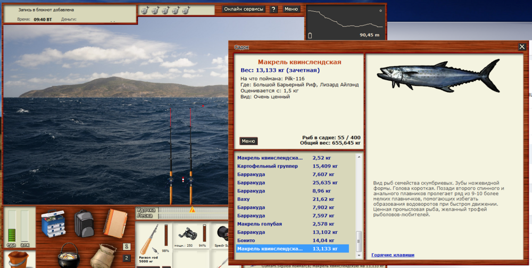Click the question mark help button
The image size is (532, 268).
click(x=273, y=9)
